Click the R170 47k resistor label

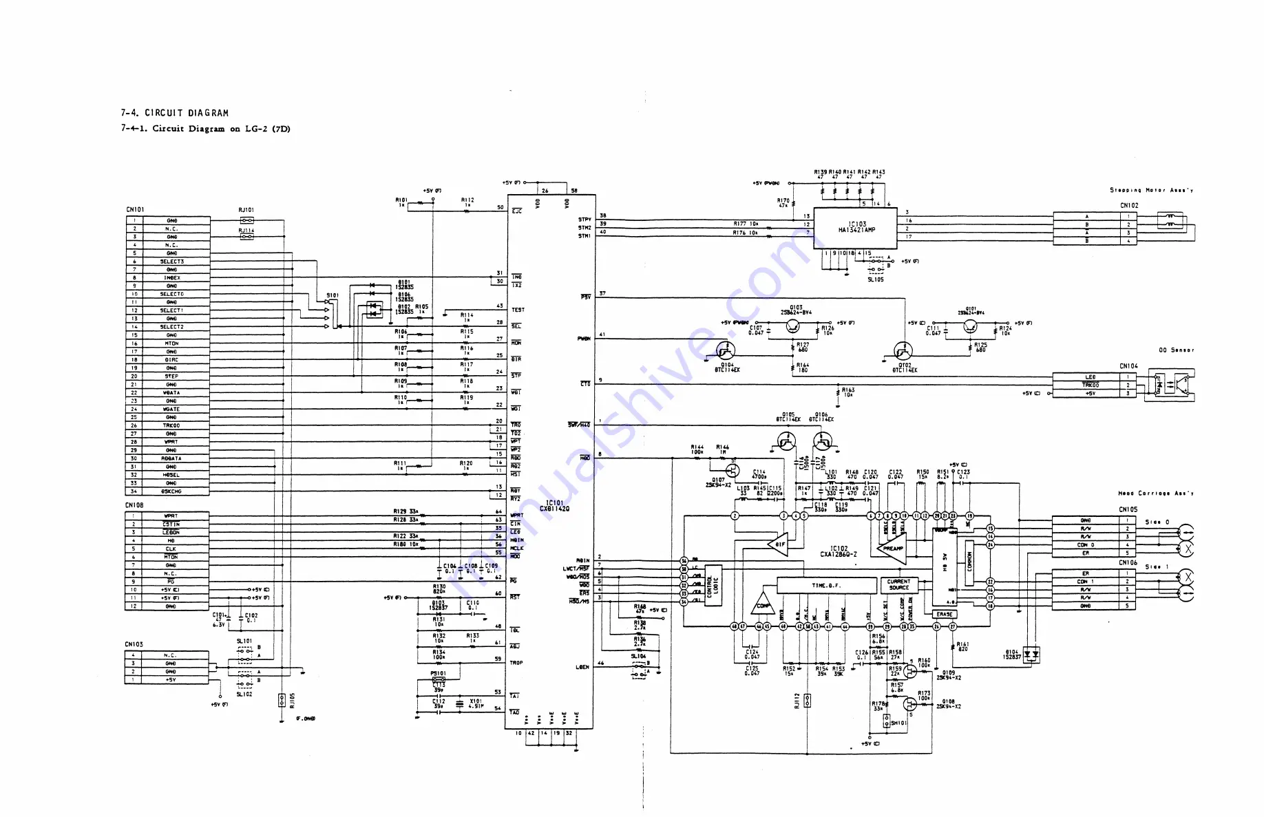(x=783, y=203)
